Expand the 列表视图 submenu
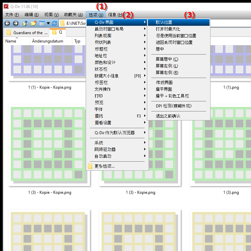 [x=117, y=36]
